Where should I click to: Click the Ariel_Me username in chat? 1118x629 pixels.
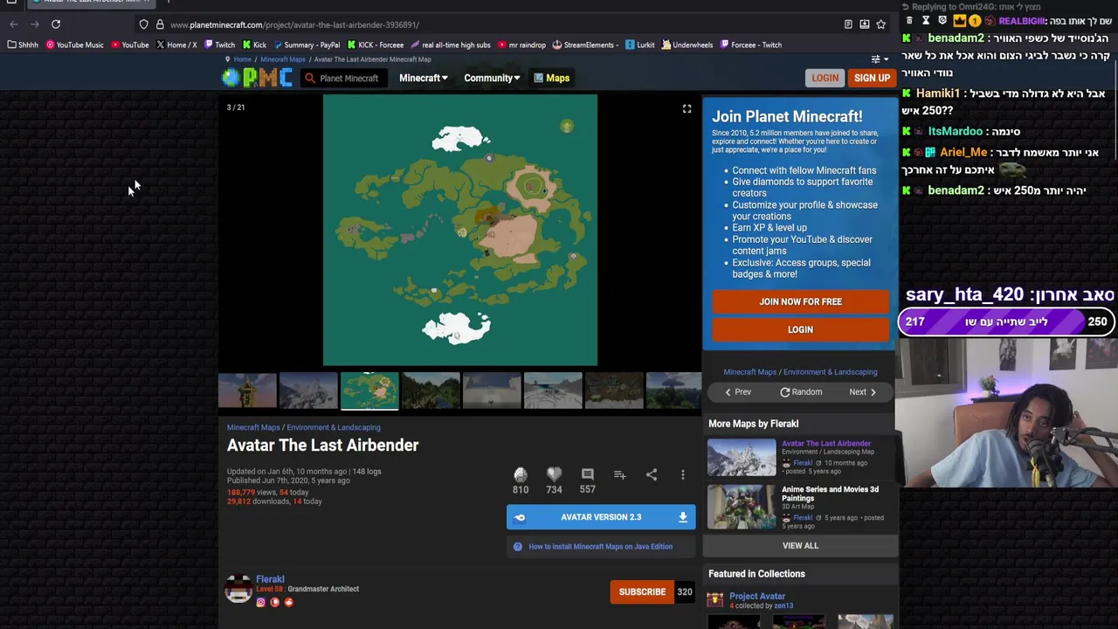963,153
